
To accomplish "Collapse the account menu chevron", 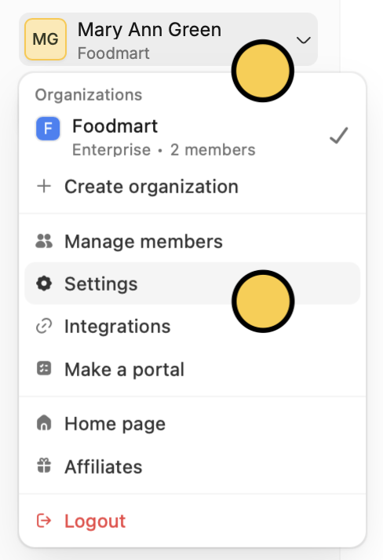I will [304, 40].
